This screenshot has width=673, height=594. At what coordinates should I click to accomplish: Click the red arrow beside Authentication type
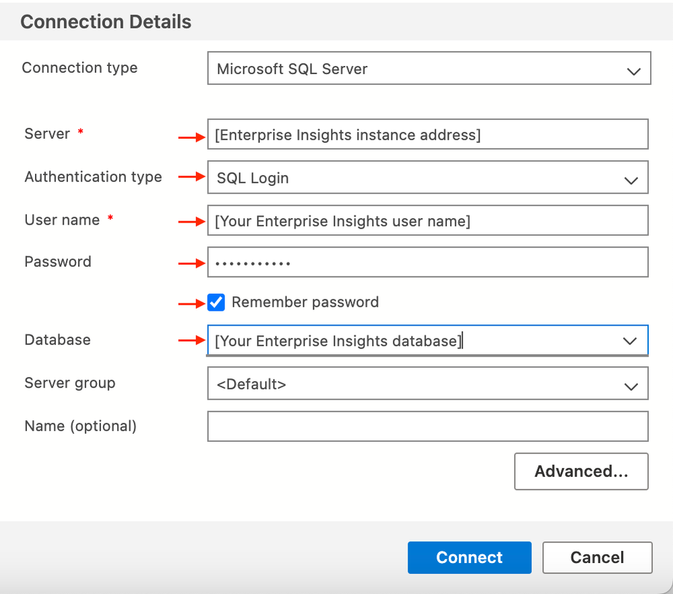[x=191, y=177]
